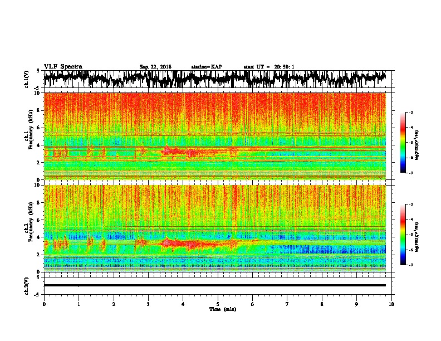The width and height of the screenshot is (441, 341).
Task: Click the ch.2 colorbar "log(PSD)" units label
Action: (x=416, y=237)
